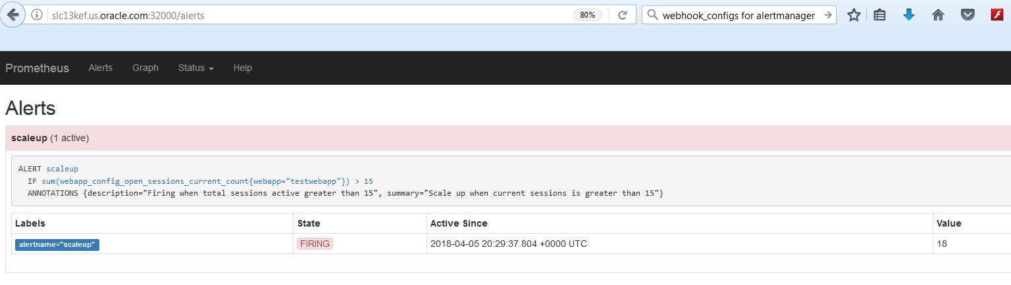
Task: Open the Help navigation item
Action: point(243,68)
